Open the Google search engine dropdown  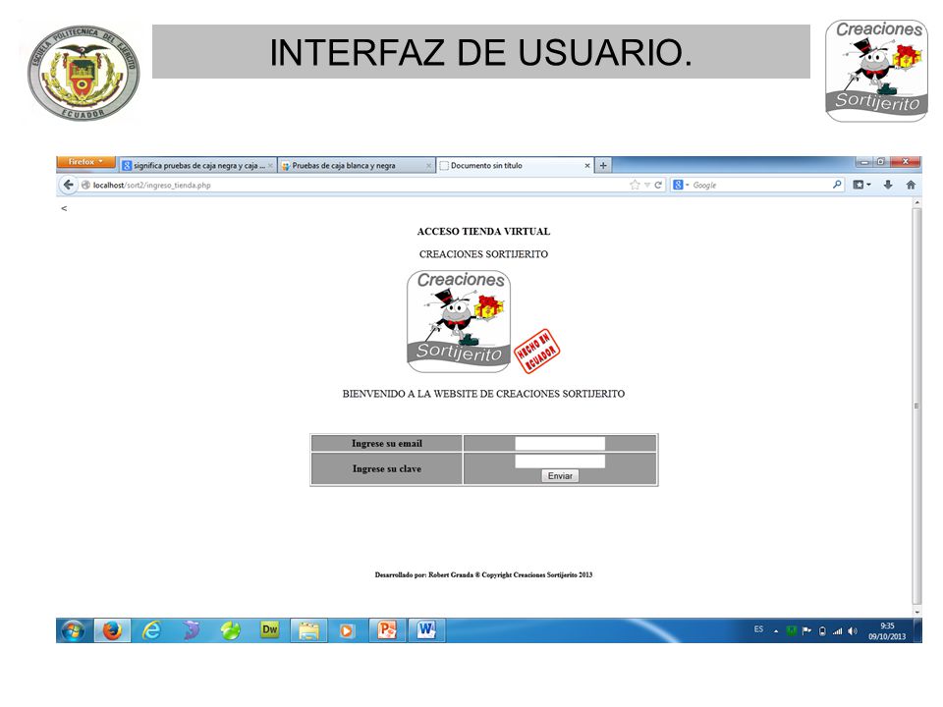(681, 186)
